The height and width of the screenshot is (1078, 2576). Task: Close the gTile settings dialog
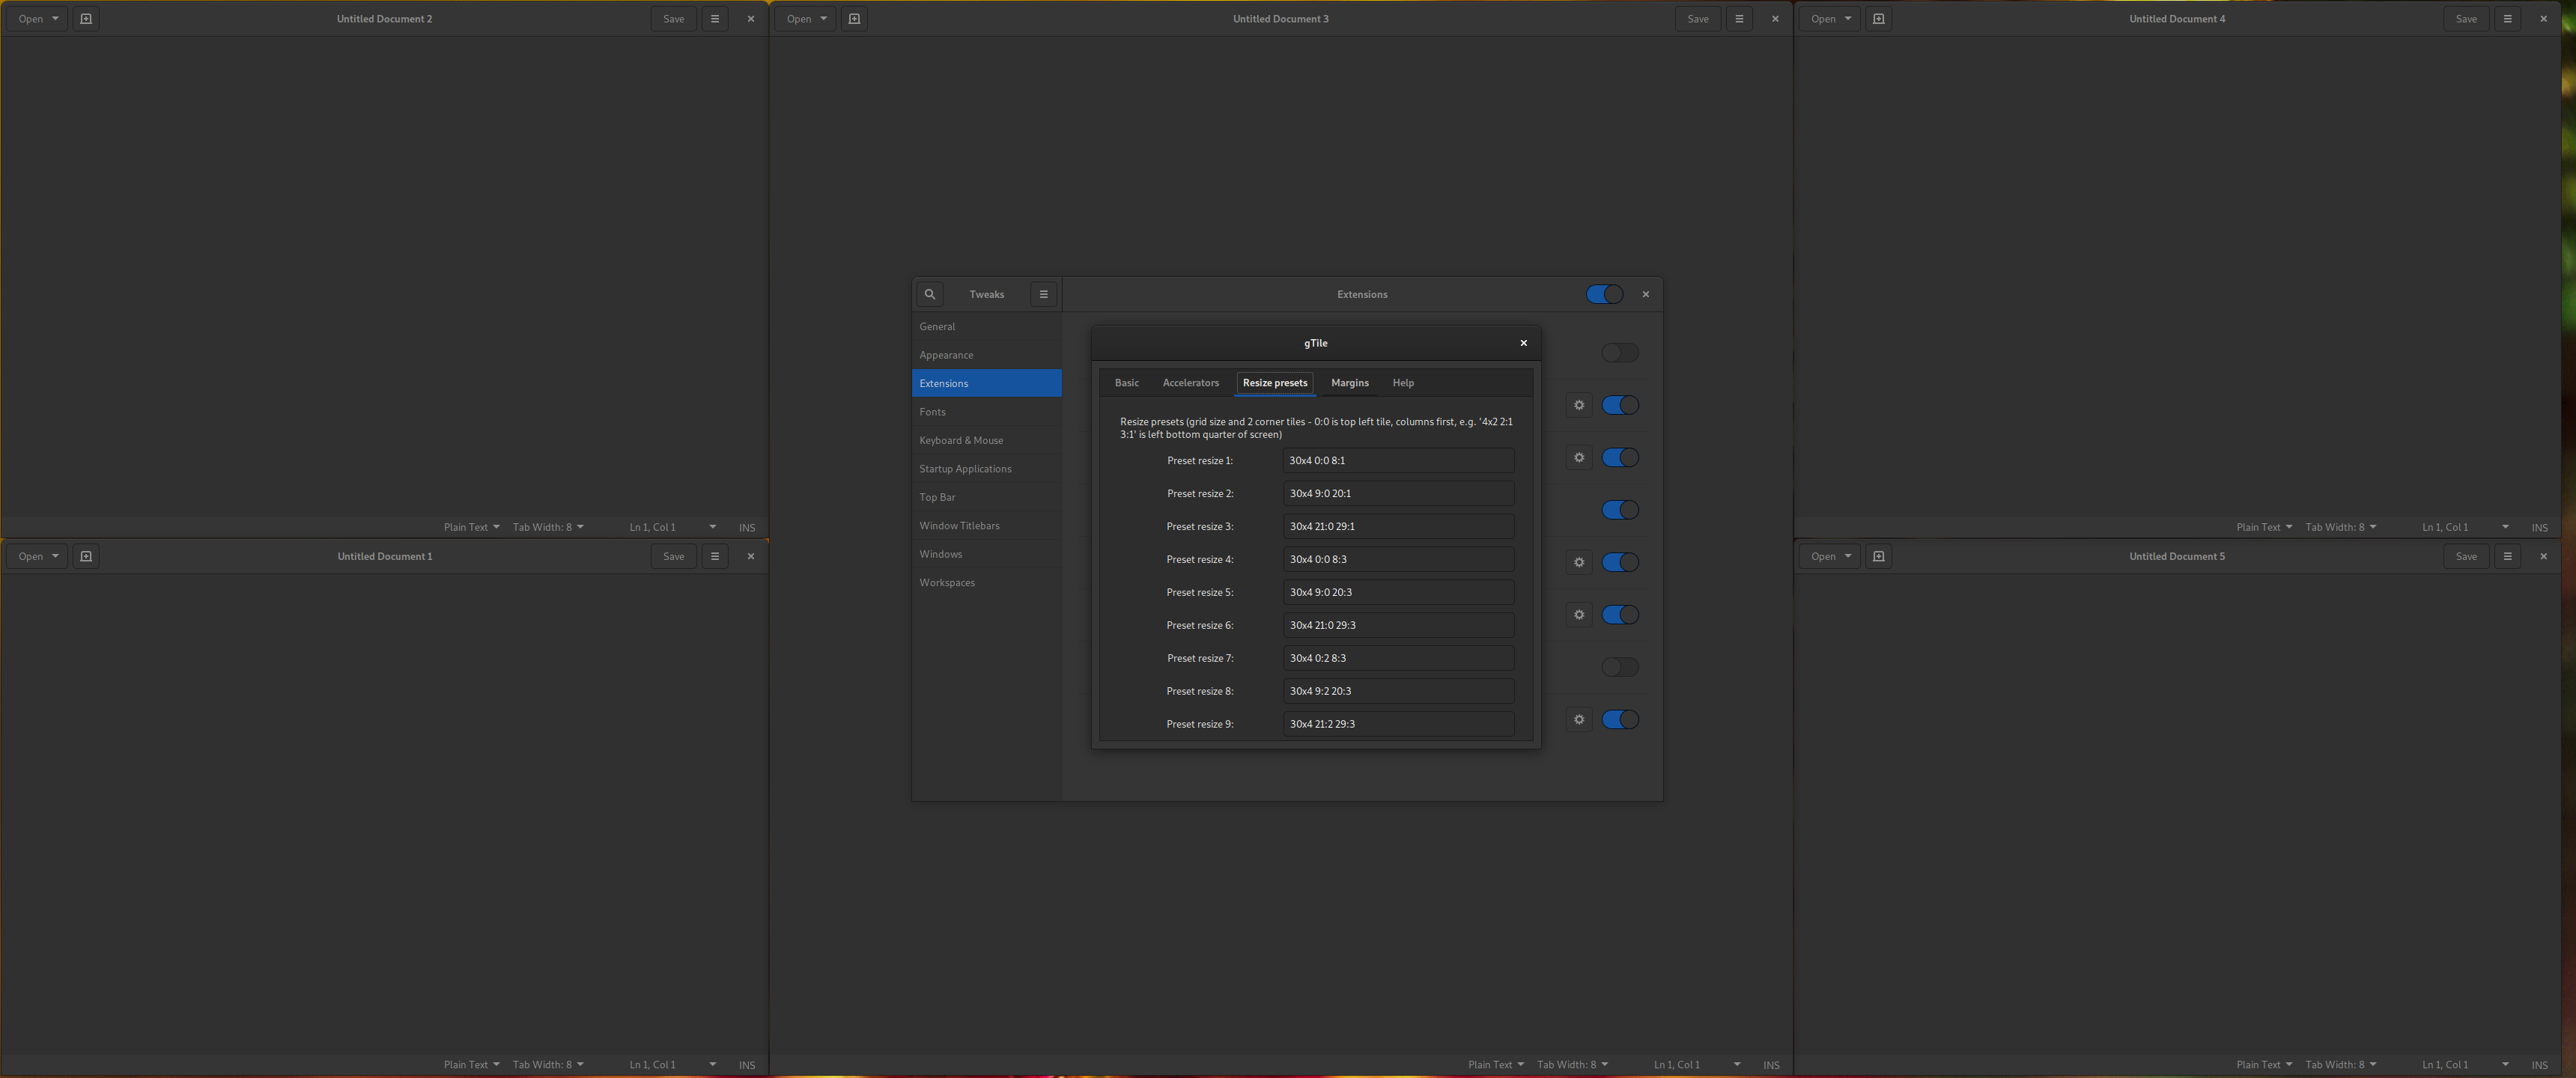1523,343
